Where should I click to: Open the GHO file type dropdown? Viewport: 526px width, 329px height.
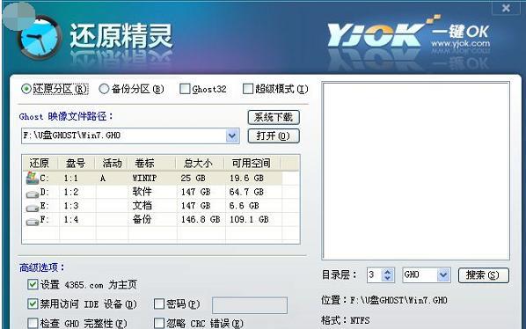(x=443, y=275)
